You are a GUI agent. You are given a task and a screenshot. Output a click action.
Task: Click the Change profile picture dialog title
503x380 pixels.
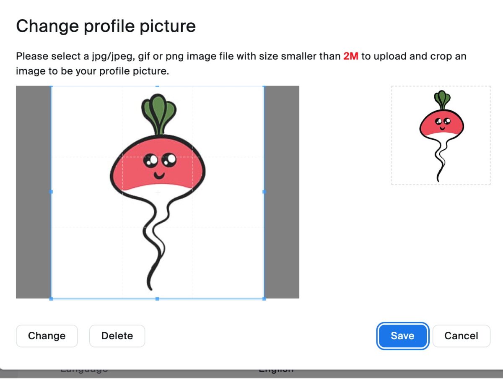(106, 26)
